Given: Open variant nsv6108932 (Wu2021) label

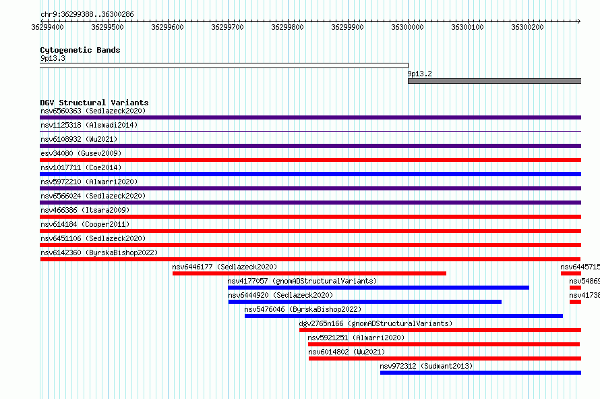Looking at the screenshot, I should (79, 139).
